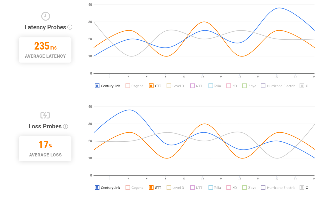Hide the Level 3 series in the loss legend
This screenshot has height=197, width=325.
(x=169, y=187)
